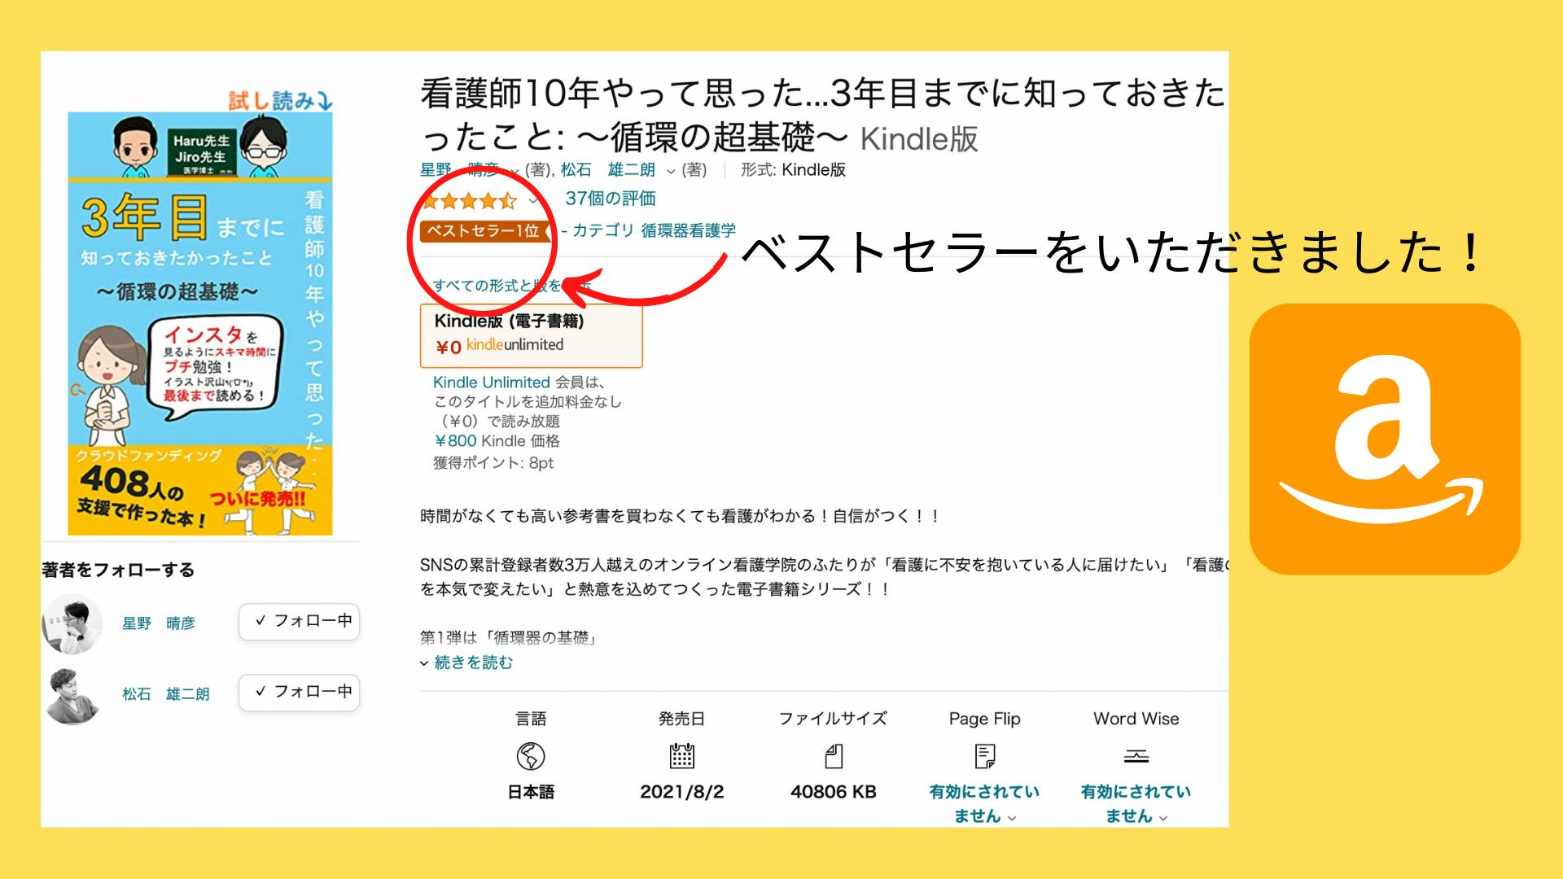The image size is (1563, 879).
Task: Expand 続きを読む description
Action: tap(472, 663)
